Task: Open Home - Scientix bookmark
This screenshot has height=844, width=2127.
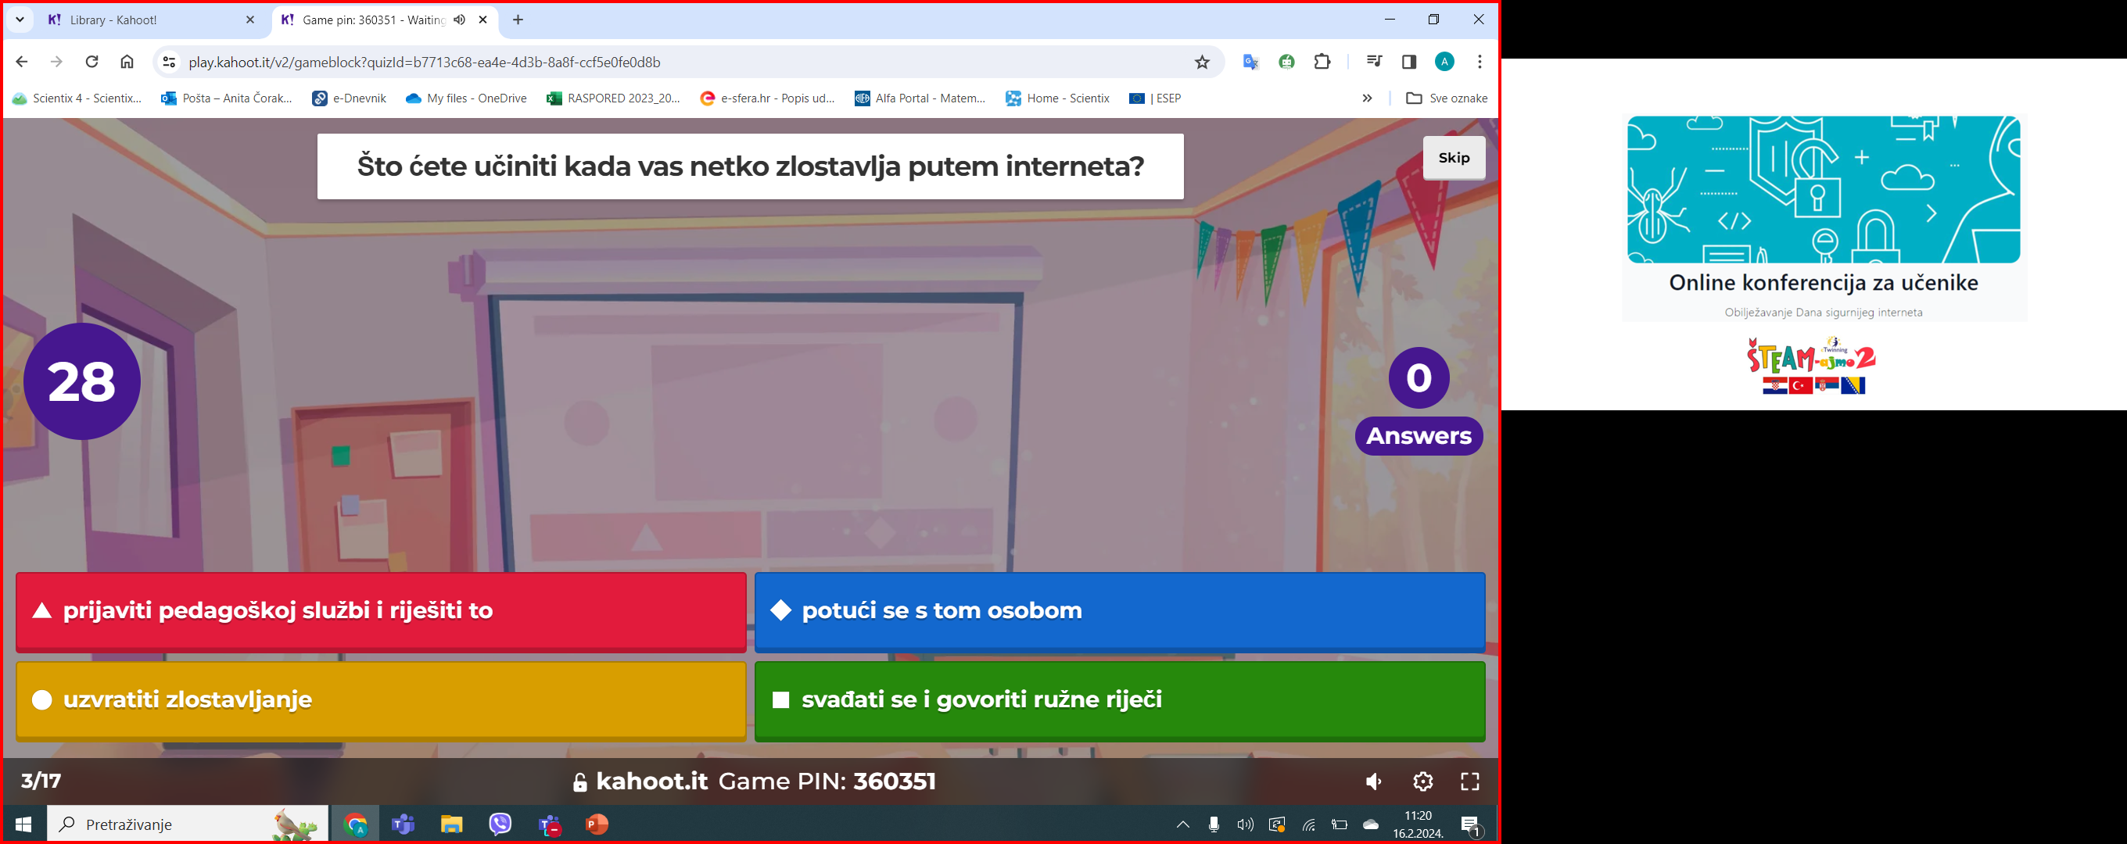Action: (1058, 98)
